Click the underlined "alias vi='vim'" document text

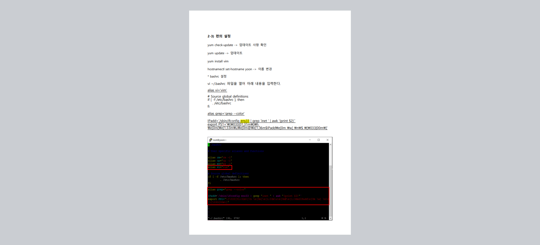click(x=217, y=90)
